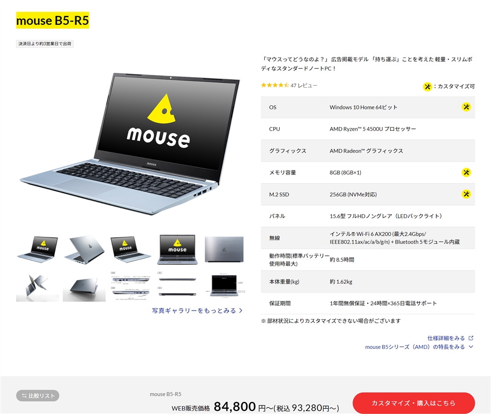
Task: Click the customize icon in M.2 SSD row
Action: tap(466, 194)
